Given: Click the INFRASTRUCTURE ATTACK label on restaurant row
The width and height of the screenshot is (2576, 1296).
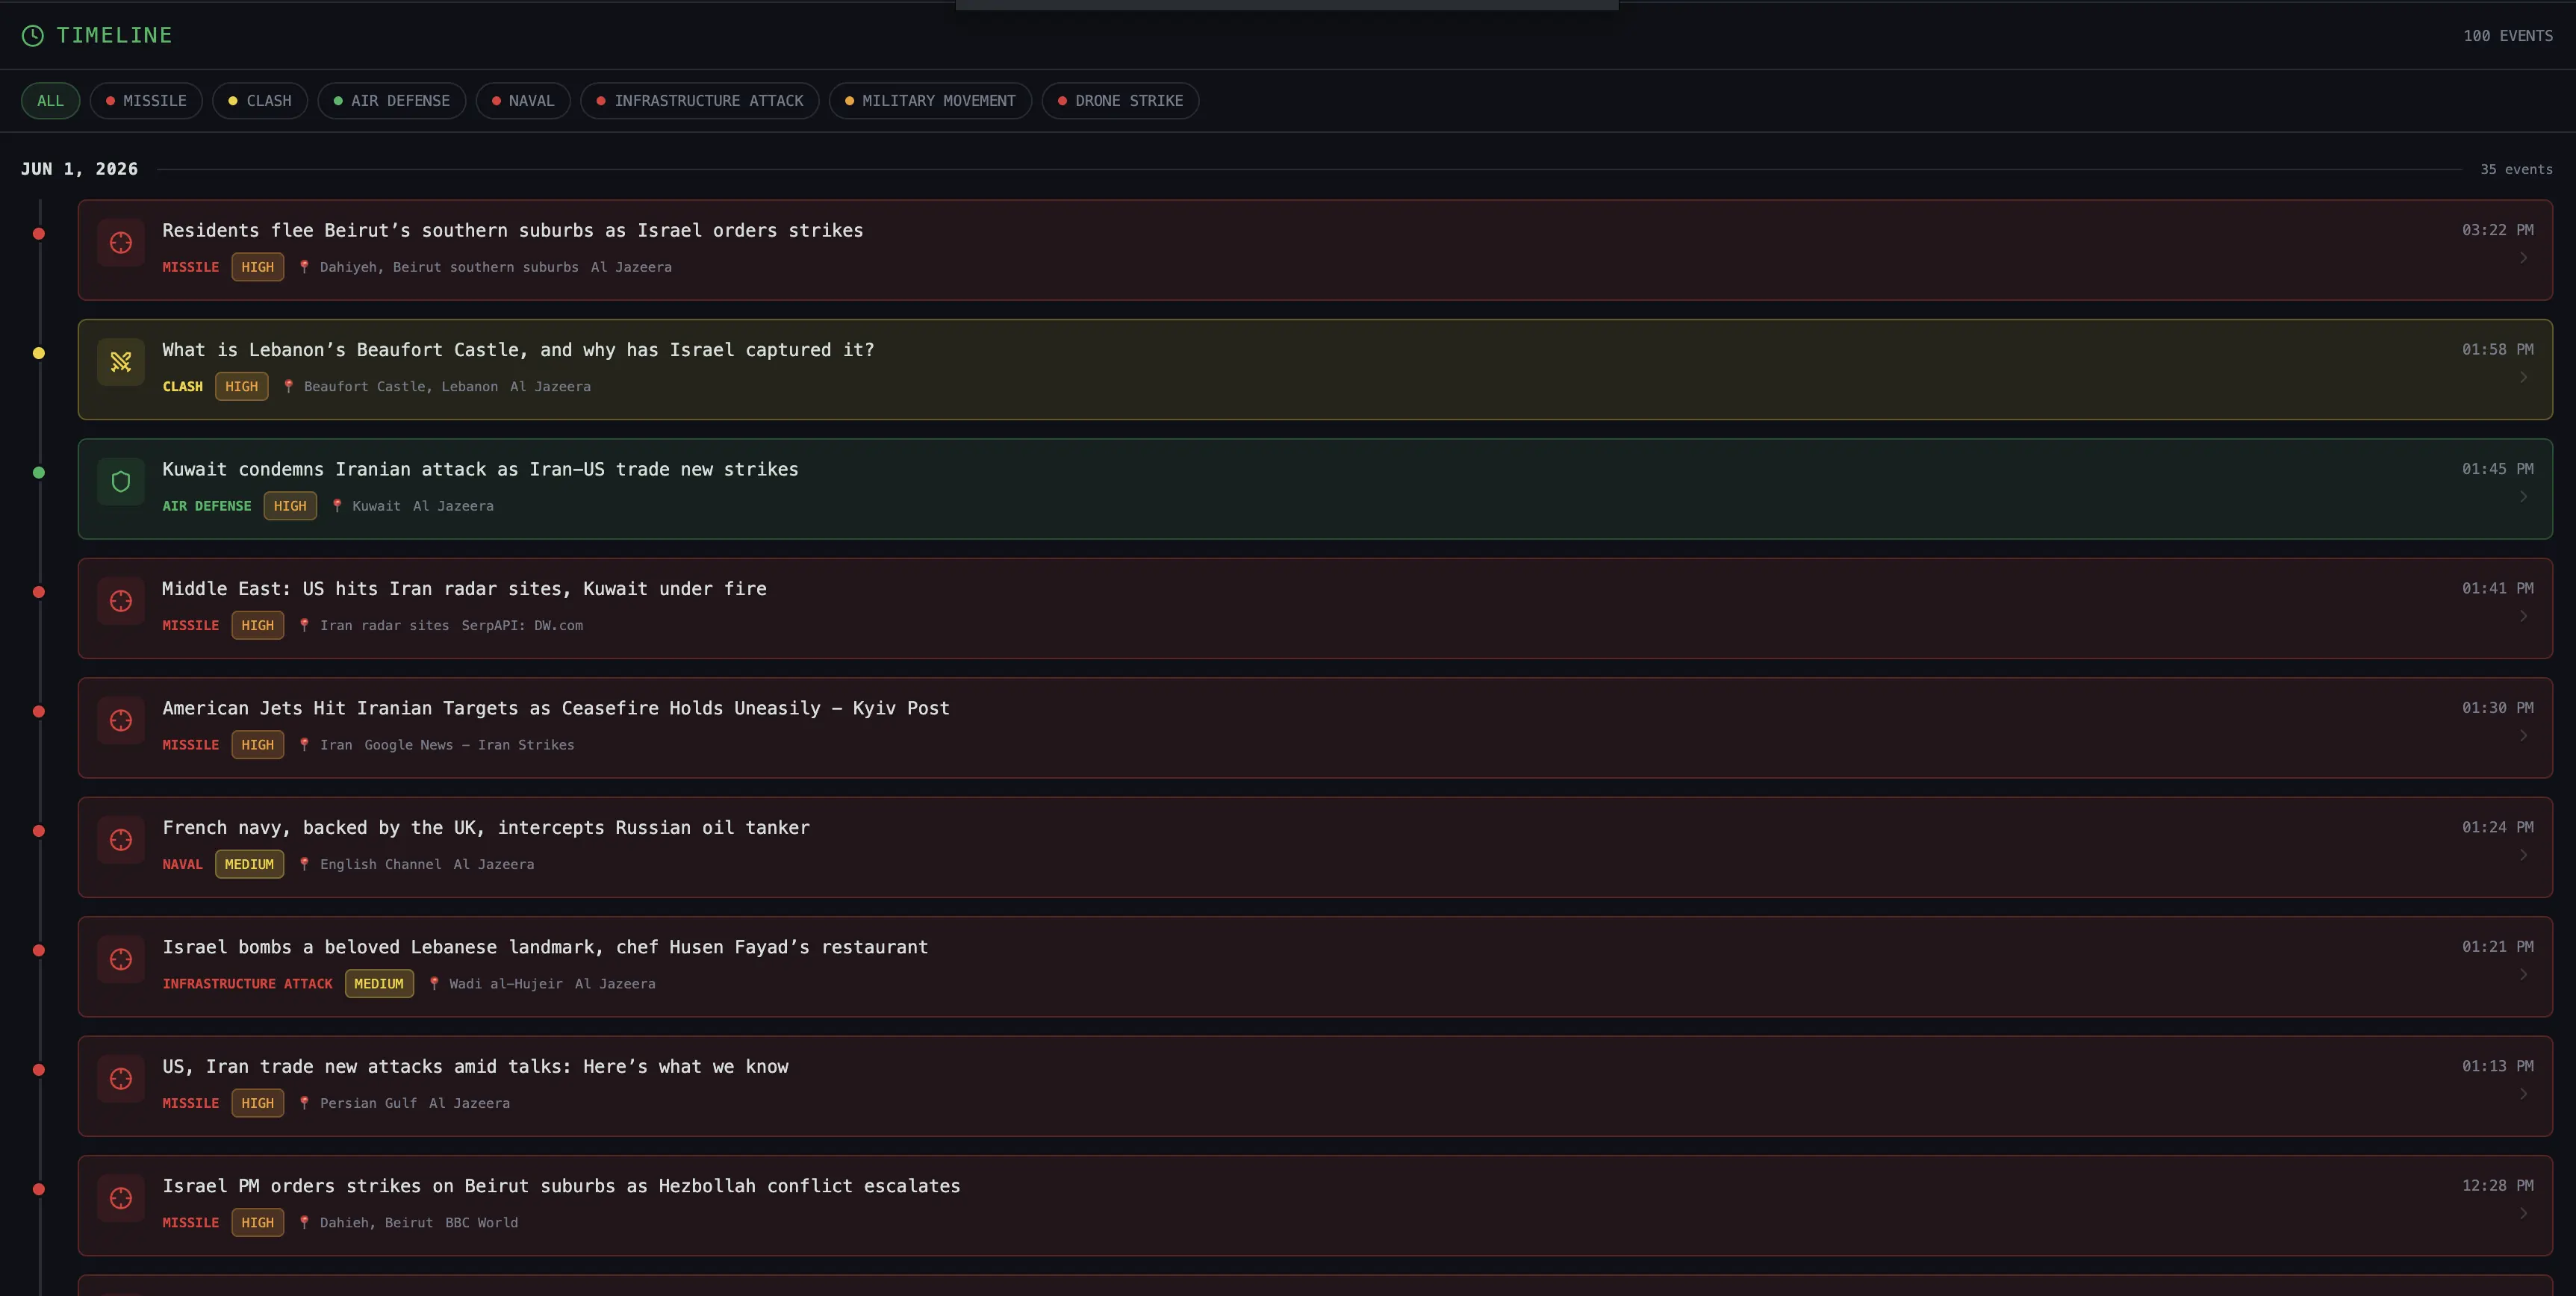Looking at the screenshot, I should click(x=247, y=984).
